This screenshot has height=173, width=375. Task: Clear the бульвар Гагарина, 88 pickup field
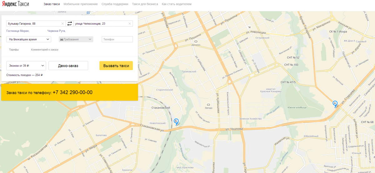[x=62, y=24]
